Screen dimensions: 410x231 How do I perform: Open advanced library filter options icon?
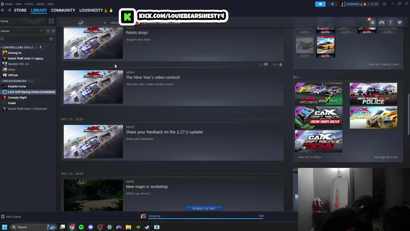click(51, 39)
